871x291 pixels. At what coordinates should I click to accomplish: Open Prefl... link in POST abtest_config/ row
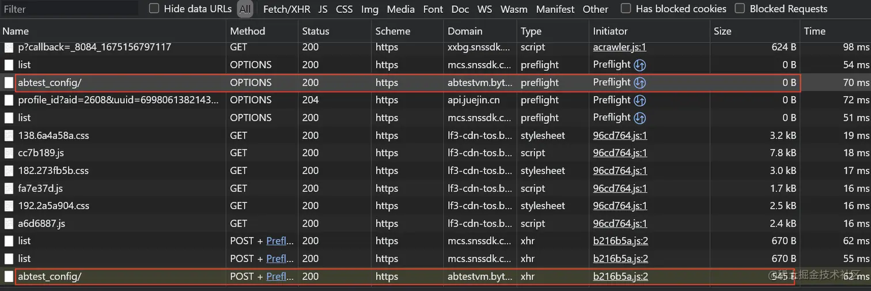coord(280,277)
